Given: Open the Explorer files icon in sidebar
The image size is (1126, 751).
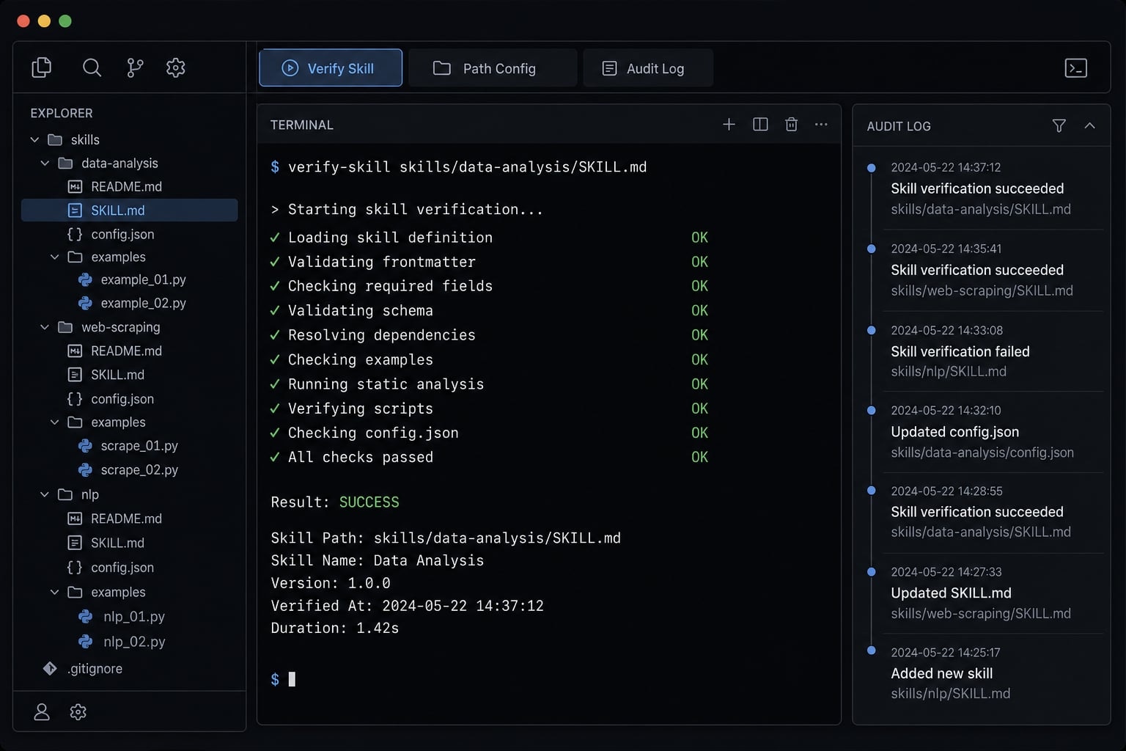Looking at the screenshot, I should (42, 67).
